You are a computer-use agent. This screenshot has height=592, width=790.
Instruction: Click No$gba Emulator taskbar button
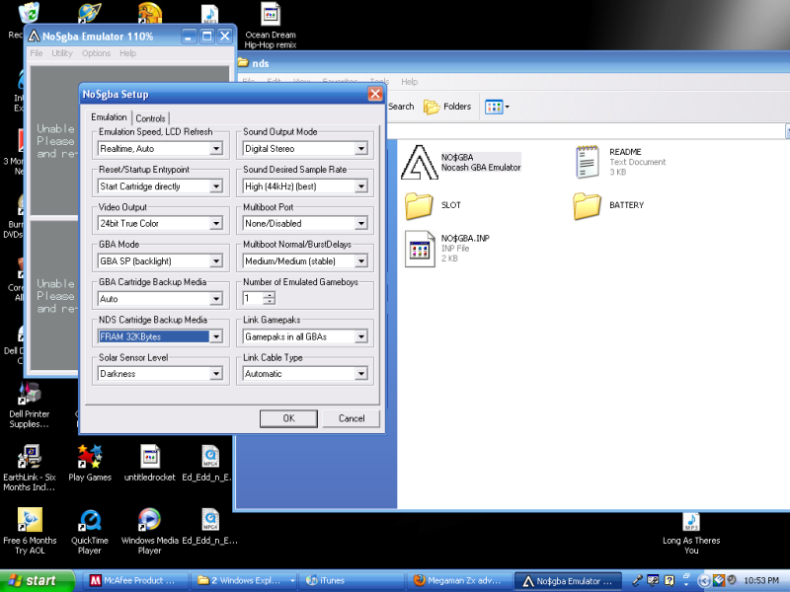(x=569, y=581)
